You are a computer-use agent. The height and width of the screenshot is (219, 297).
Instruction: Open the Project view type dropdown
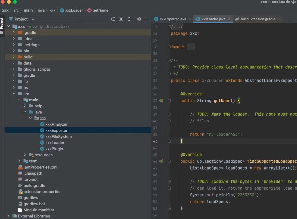click(x=33, y=19)
